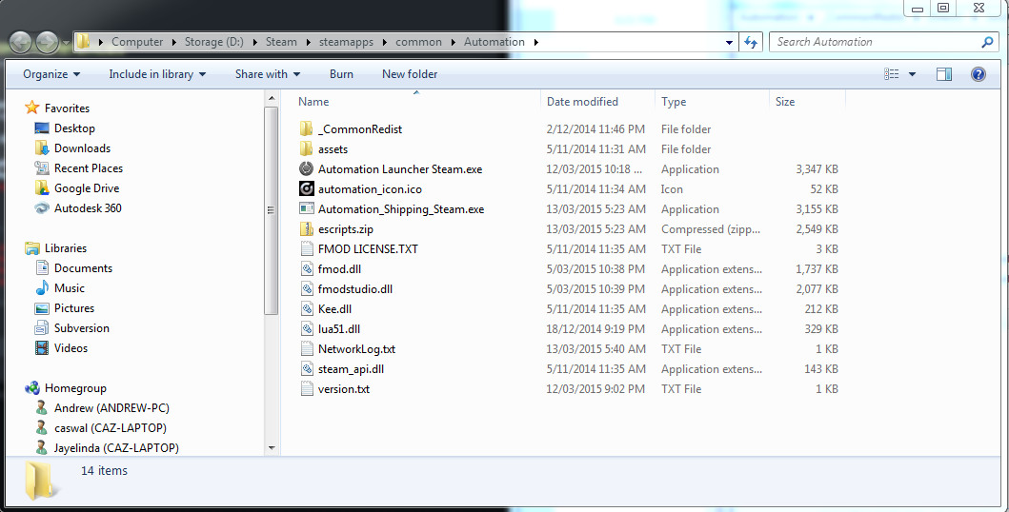Select the Homegroup heading
The width and height of the screenshot is (1009, 512).
click(x=67, y=388)
